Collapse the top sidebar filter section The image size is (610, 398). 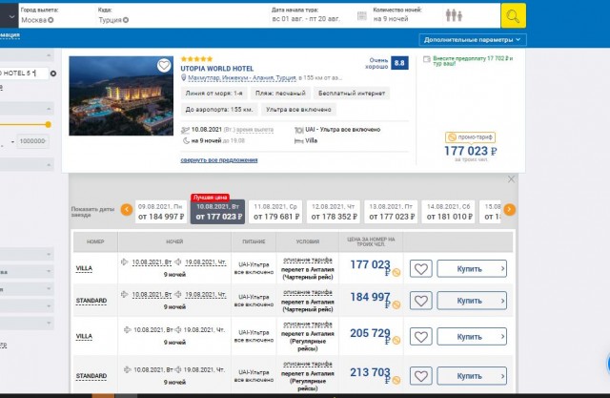(x=49, y=55)
